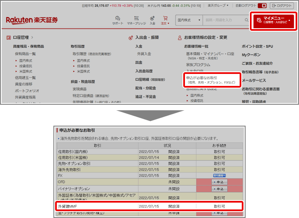
Task: Click the ログアウト button
Action: tap(281, 6)
